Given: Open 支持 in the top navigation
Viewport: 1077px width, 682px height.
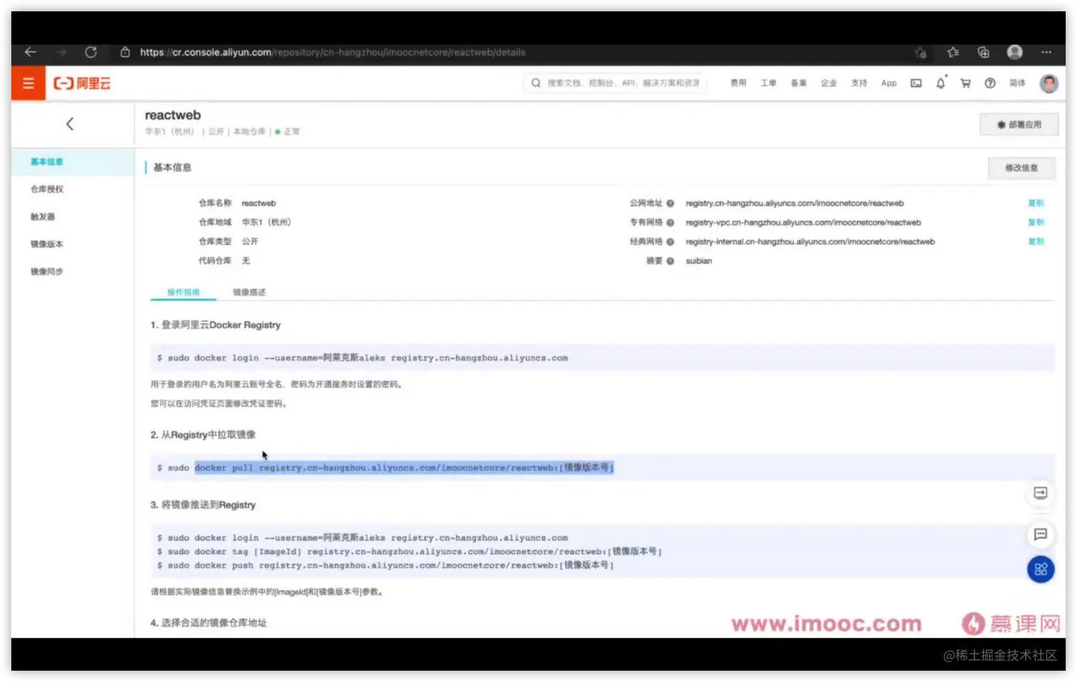Looking at the screenshot, I should click(x=859, y=83).
